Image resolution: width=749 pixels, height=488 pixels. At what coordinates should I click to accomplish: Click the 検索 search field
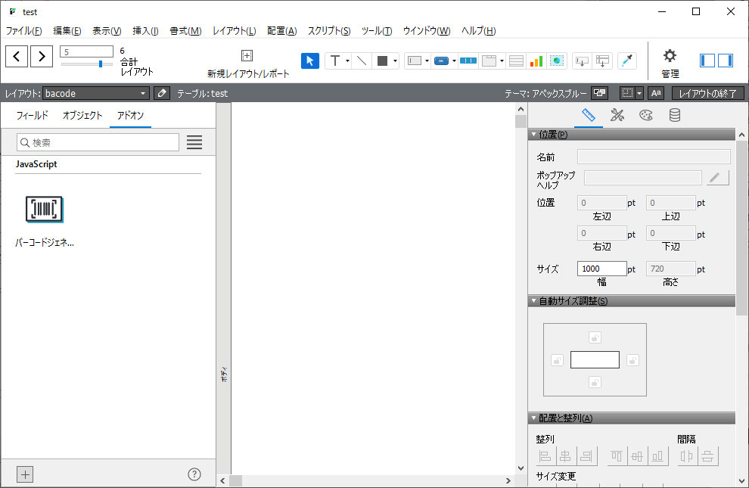point(98,142)
